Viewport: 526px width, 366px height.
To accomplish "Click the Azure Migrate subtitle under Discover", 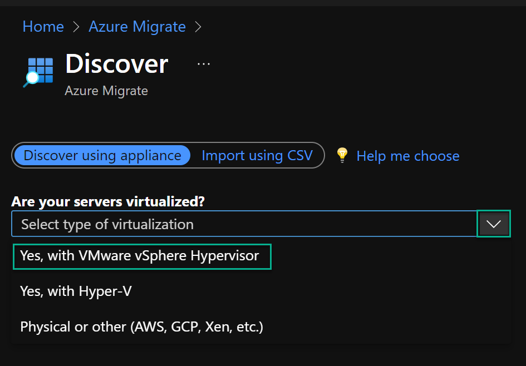I will [106, 91].
